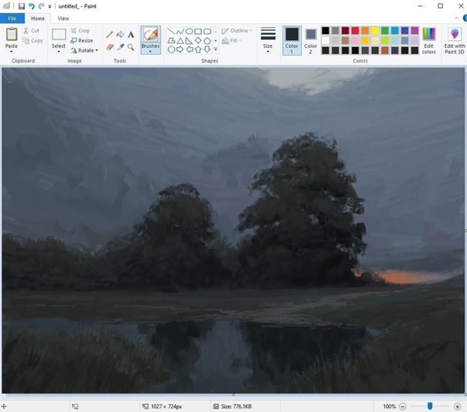Pick the yellow color swatch

pyautogui.click(x=375, y=31)
